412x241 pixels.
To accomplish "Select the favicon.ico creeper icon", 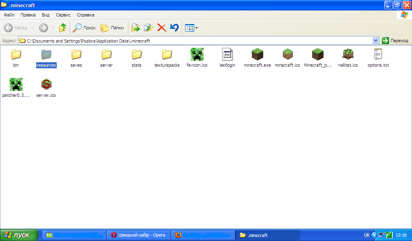I will coord(197,54).
